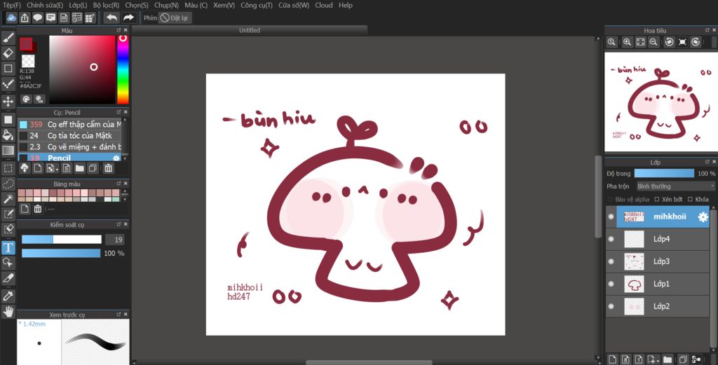Hide the Lớp1 layer

click(x=611, y=284)
